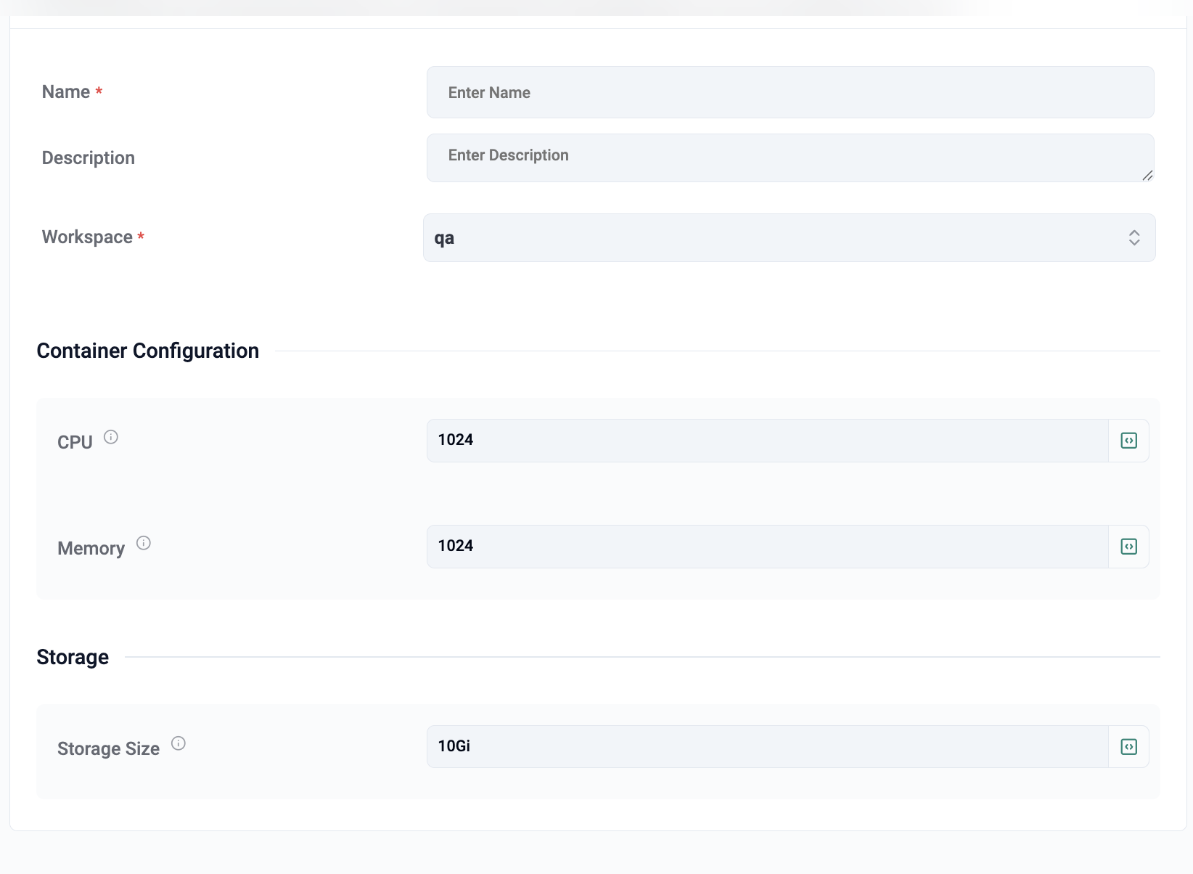Click the Memory value field showing 1024
This screenshot has height=874, width=1193.
767,547
